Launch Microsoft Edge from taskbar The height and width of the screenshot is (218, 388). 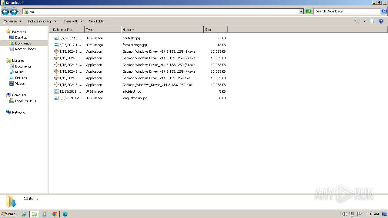click(65, 214)
